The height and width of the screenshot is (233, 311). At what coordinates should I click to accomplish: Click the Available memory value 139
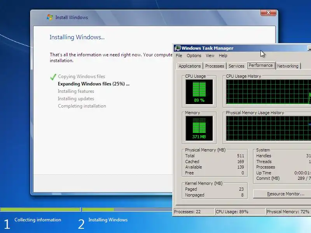(x=241, y=167)
